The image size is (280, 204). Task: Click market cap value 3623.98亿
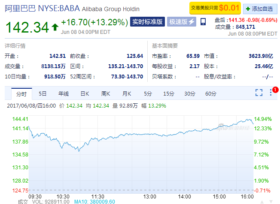tap(261, 56)
